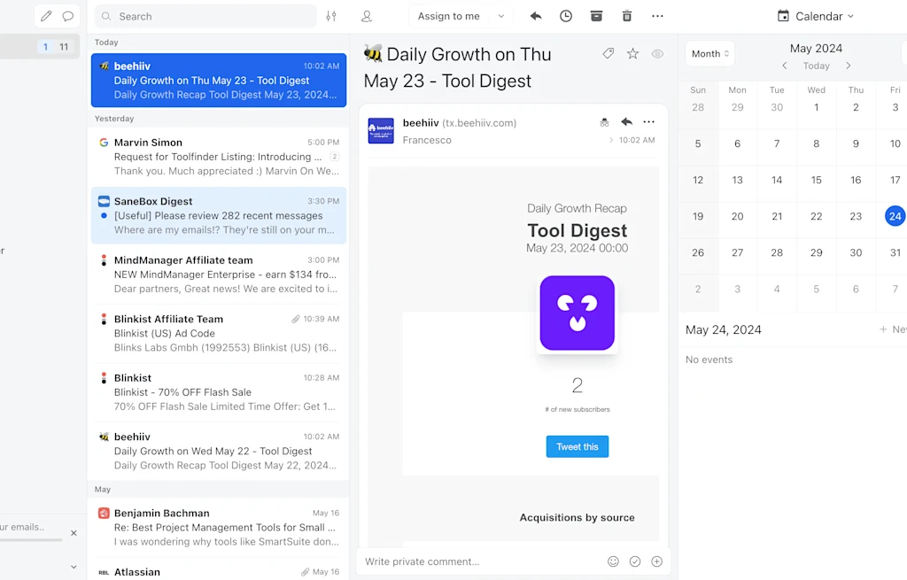Click the assignee person icon
The width and height of the screenshot is (907, 580).
pyautogui.click(x=366, y=16)
